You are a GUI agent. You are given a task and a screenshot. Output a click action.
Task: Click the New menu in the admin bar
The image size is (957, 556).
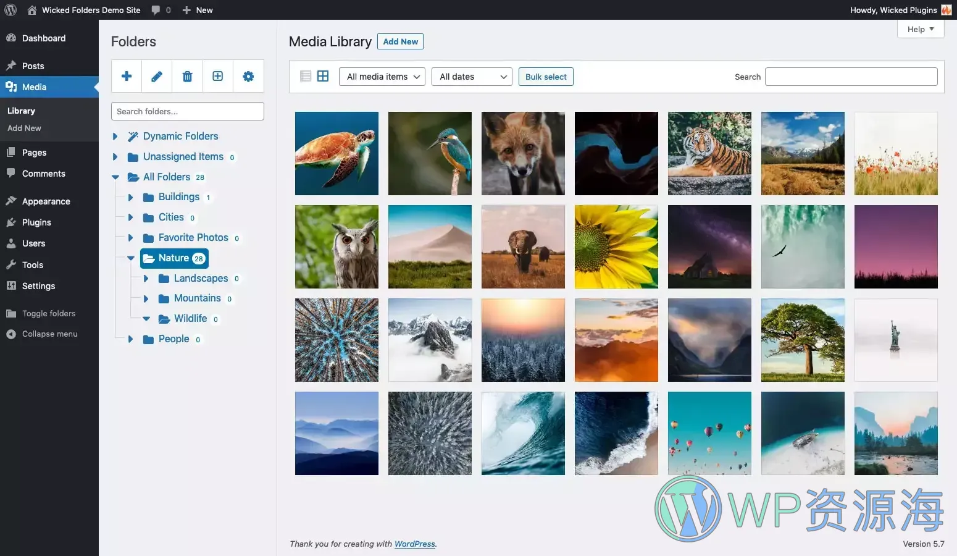pos(197,10)
